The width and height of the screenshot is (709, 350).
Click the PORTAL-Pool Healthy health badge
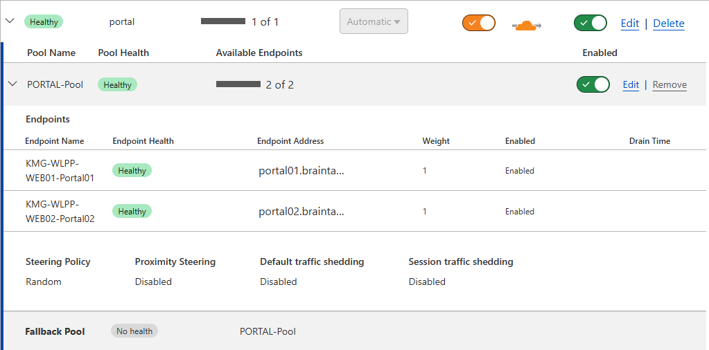tap(117, 85)
